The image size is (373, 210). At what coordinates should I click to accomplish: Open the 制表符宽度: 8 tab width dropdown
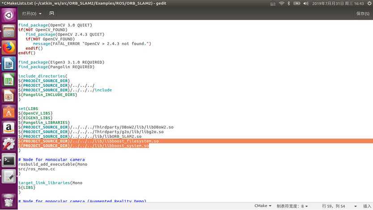pos(292,206)
